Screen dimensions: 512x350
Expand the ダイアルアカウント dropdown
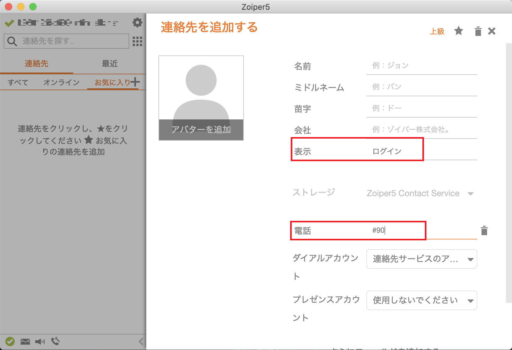[x=421, y=259]
